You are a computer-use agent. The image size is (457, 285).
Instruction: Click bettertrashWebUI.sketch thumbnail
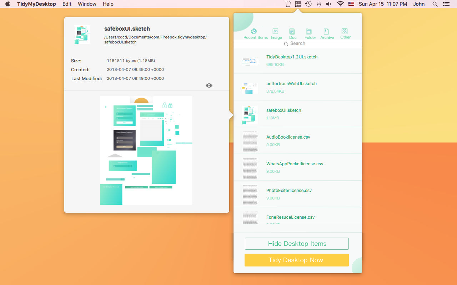pos(250,88)
